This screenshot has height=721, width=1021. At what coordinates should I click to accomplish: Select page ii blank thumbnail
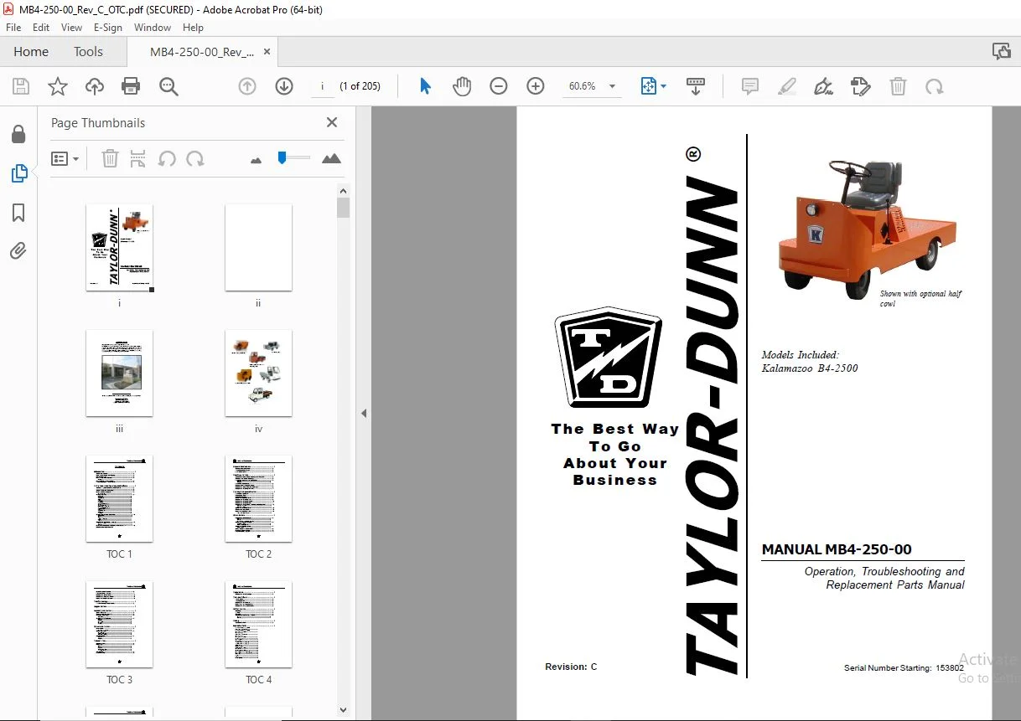point(258,248)
